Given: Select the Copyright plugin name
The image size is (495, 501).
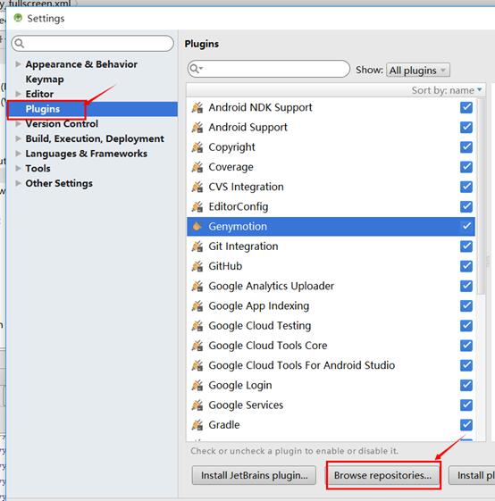Looking at the screenshot, I should 231,147.
